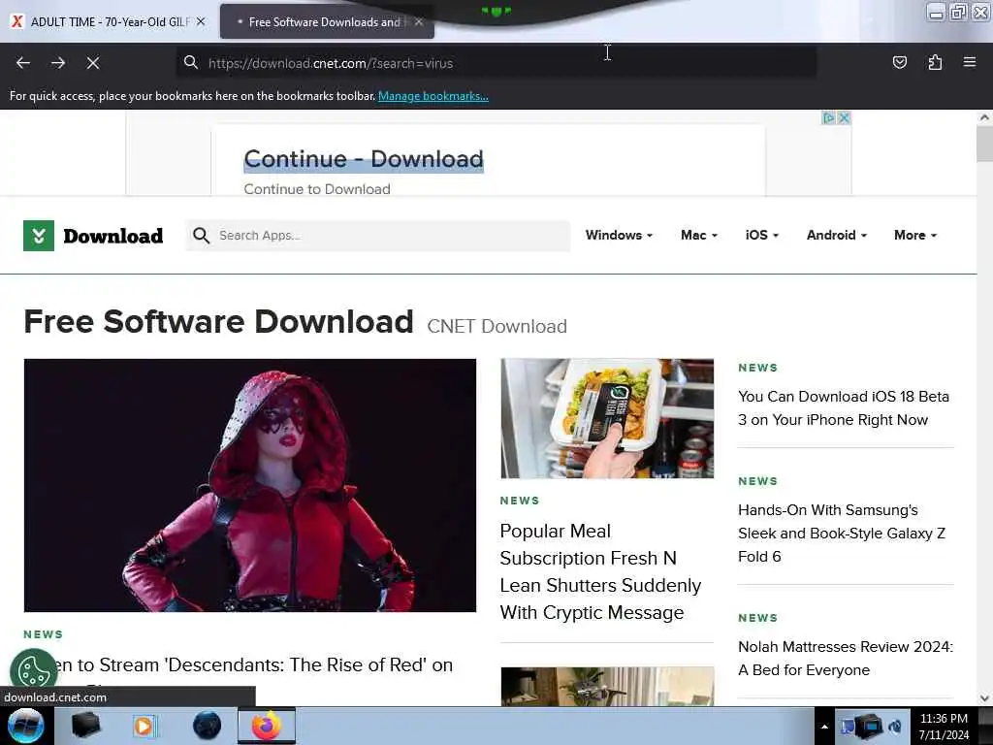This screenshot has height=745, width=993.
Task: Switch to the ADULT TIME tab
Action: pyautogui.click(x=109, y=21)
